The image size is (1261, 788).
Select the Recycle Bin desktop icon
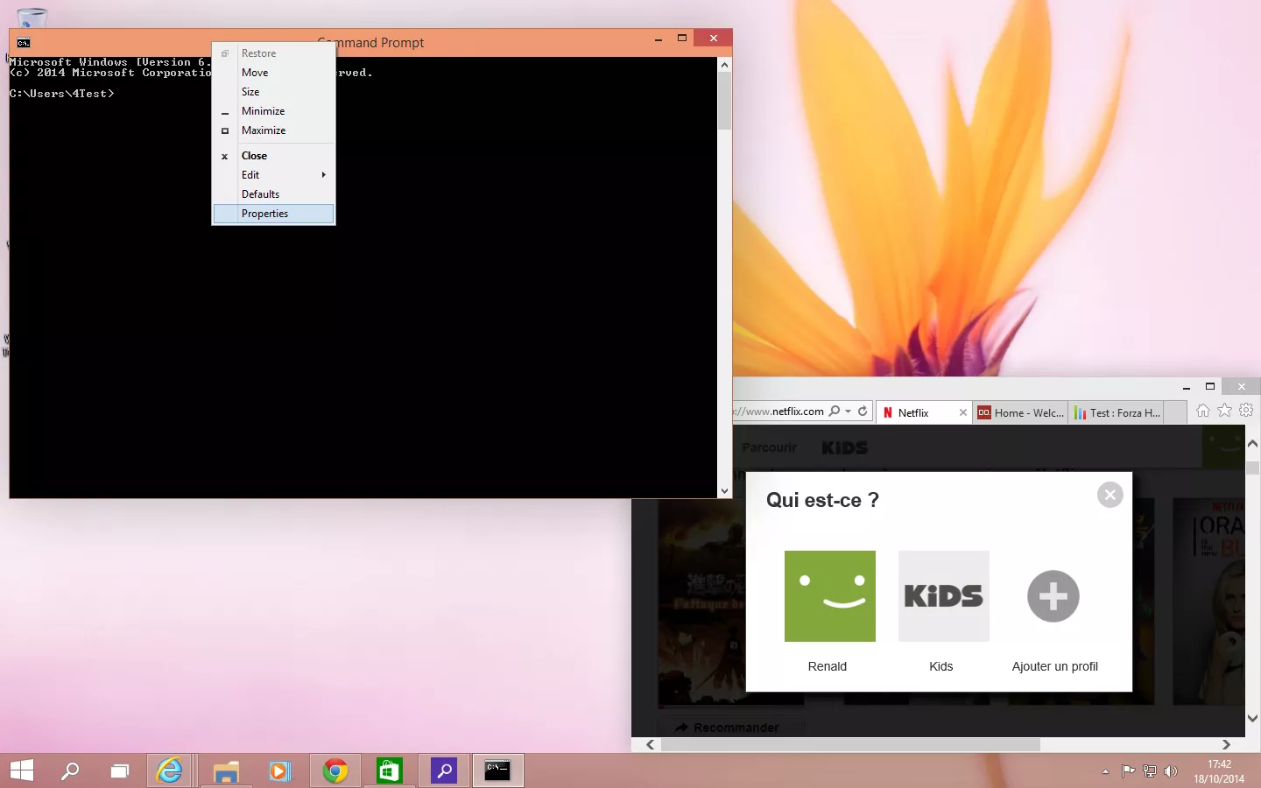(32, 16)
